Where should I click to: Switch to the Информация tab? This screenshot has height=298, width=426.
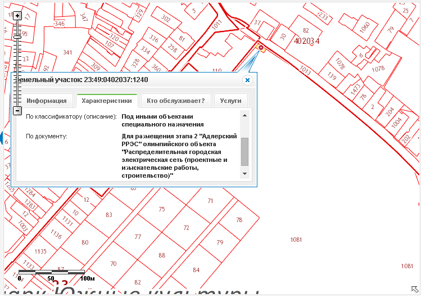pos(47,101)
